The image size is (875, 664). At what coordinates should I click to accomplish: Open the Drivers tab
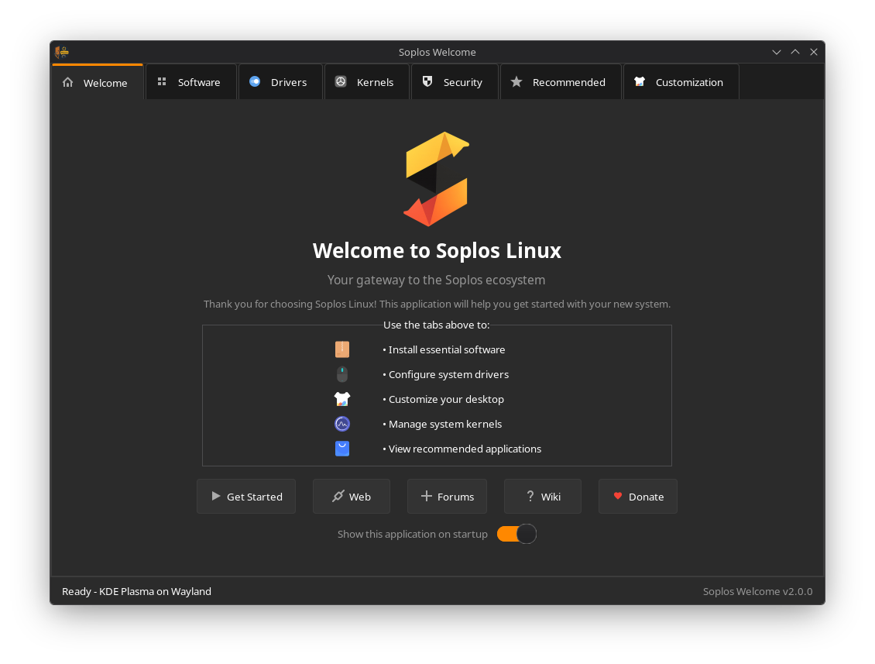[x=280, y=82]
